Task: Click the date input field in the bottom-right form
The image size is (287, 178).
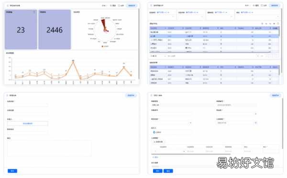Action: (x=236, y=123)
